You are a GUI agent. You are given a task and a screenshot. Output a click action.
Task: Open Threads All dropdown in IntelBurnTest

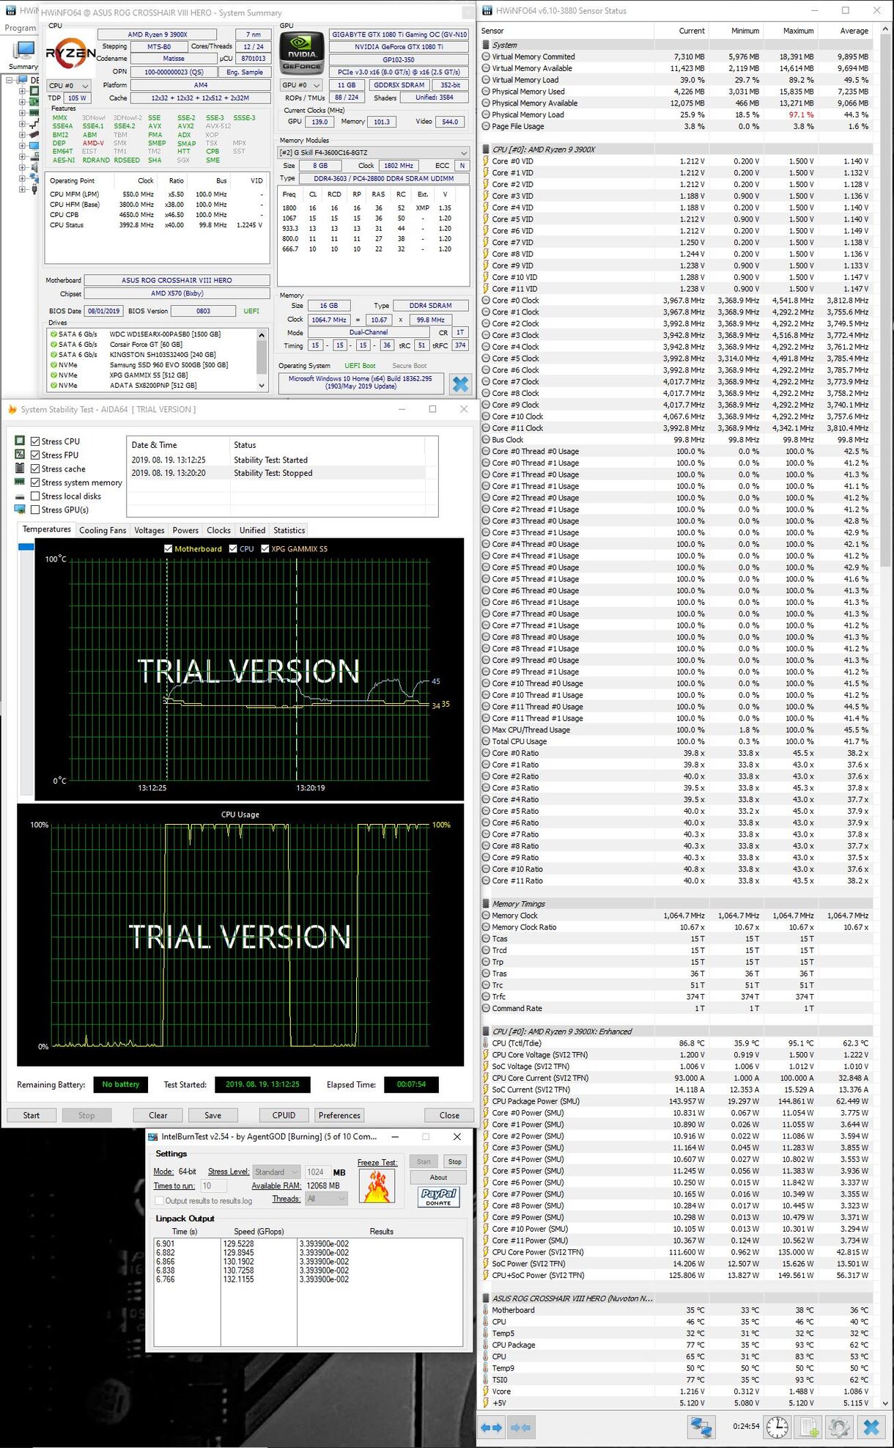tap(326, 1199)
